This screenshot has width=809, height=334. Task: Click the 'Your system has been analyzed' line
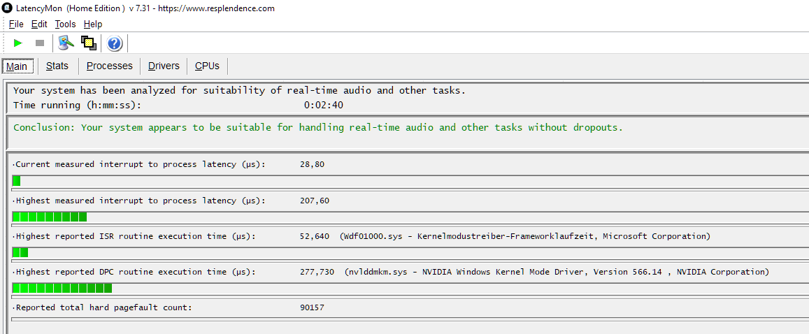[239, 91]
